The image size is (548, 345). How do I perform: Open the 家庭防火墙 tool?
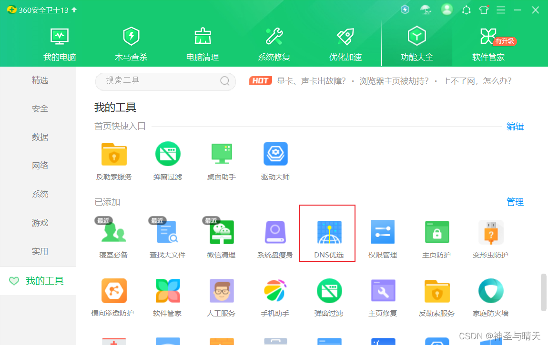click(490, 291)
